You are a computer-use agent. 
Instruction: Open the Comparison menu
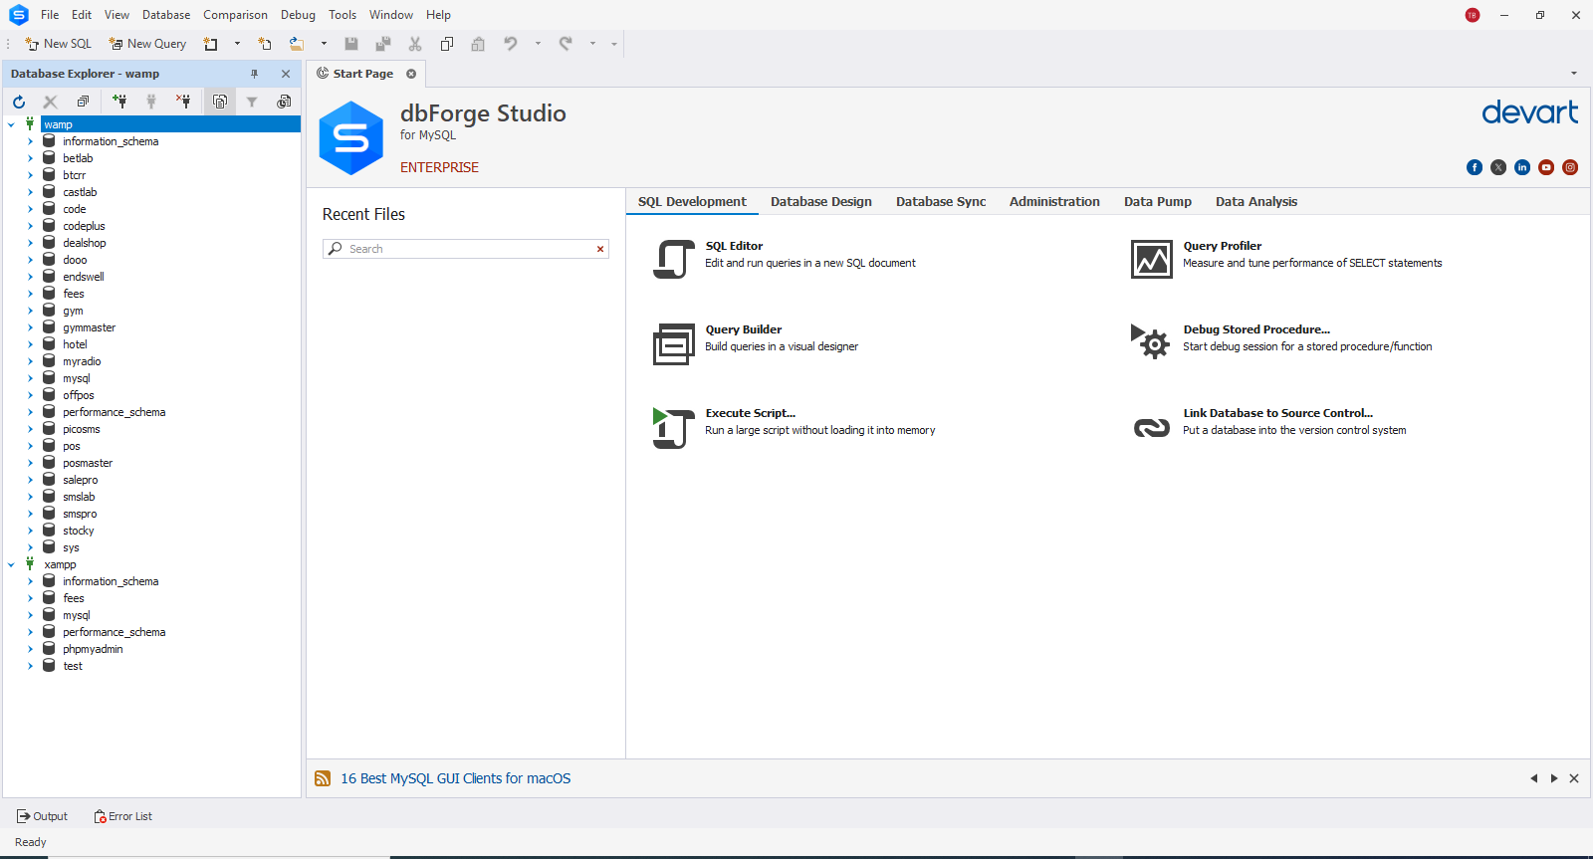pyautogui.click(x=235, y=15)
